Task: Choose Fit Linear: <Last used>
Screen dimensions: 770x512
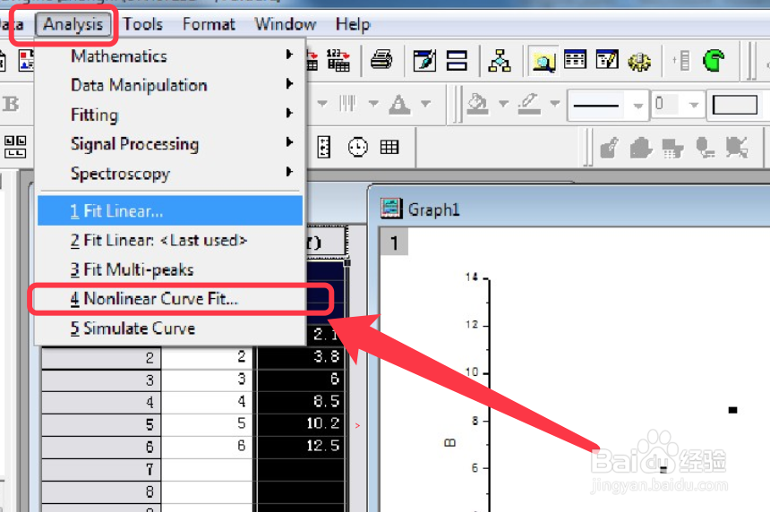Action: coord(170,240)
